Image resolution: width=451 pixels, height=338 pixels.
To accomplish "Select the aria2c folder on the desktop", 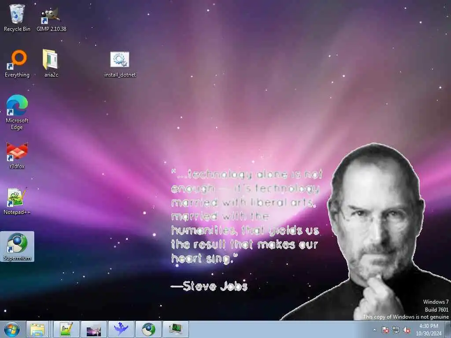I will point(51,63).
